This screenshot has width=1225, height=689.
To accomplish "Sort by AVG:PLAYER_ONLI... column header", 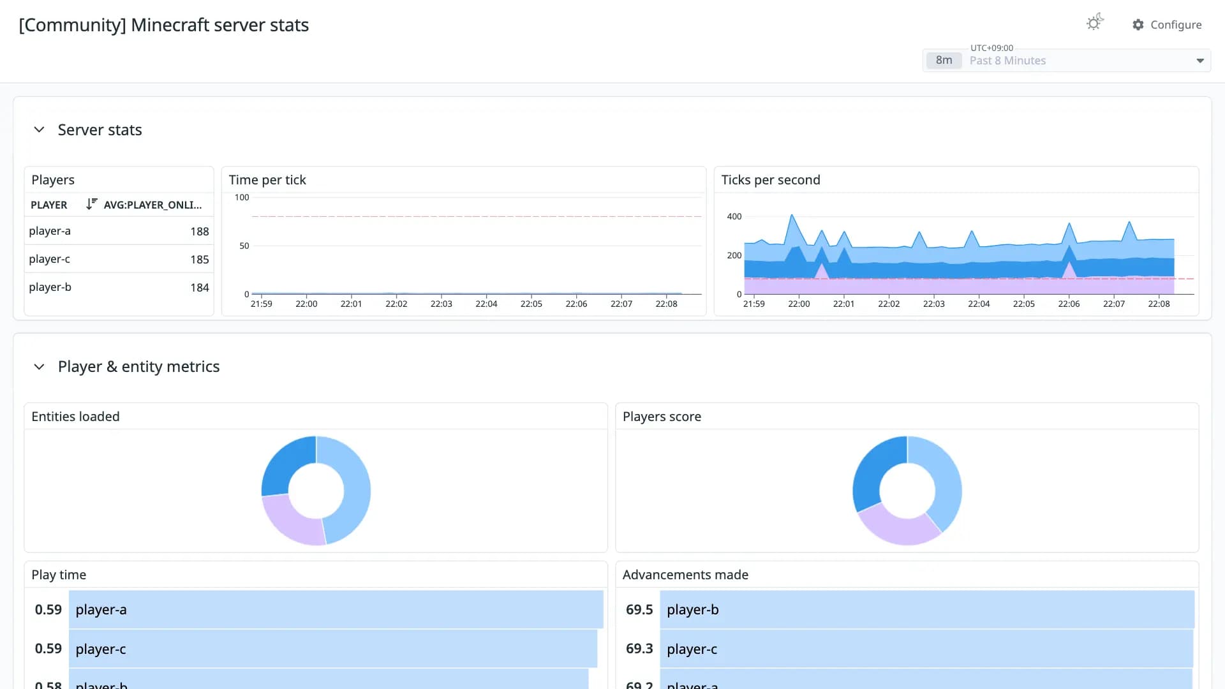I will click(x=152, y=205).
